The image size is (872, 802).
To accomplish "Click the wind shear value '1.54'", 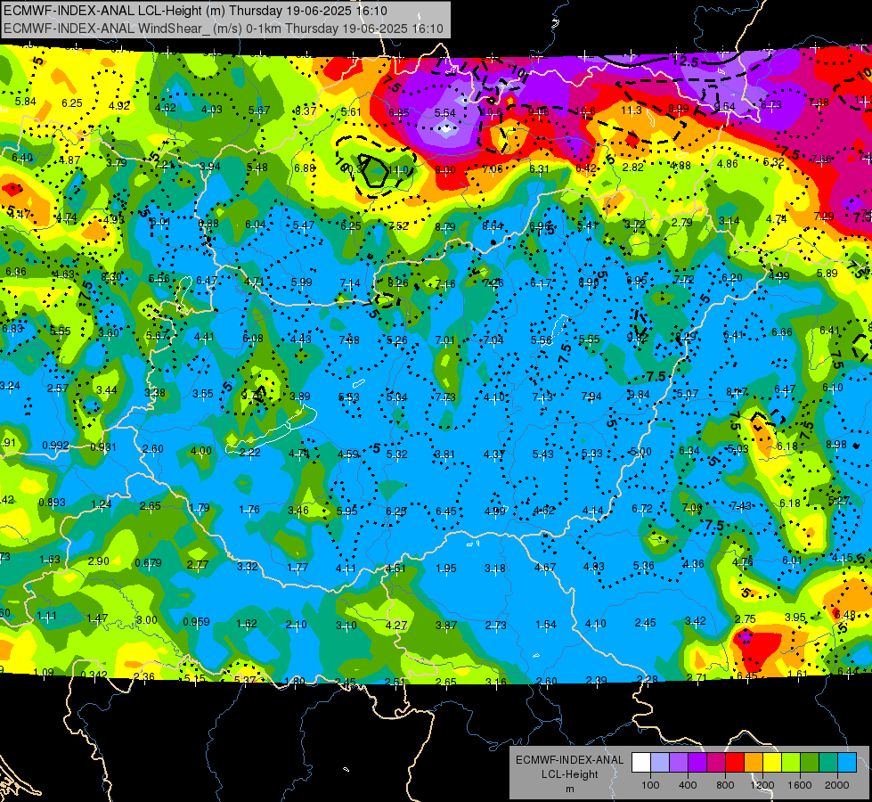I will pos(545,625).
